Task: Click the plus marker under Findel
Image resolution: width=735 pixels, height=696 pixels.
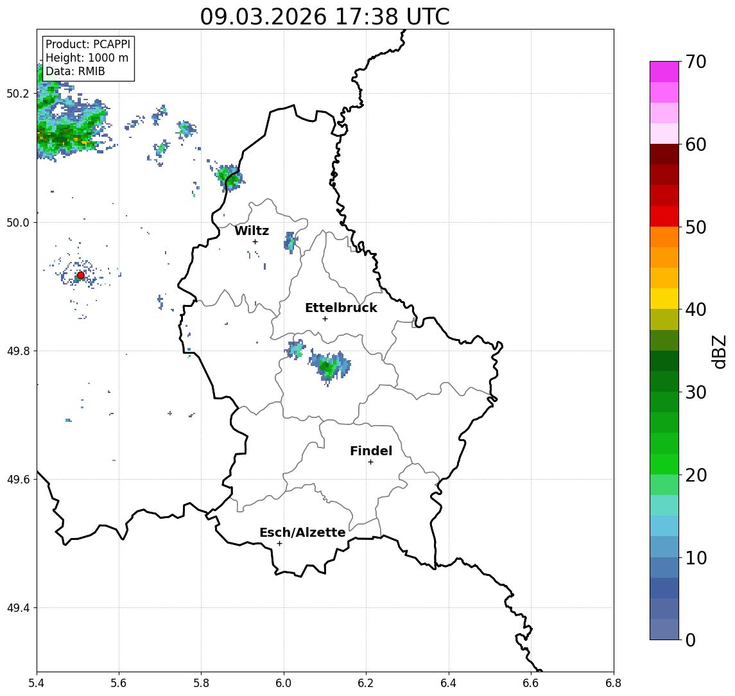Action: (370, 462)
